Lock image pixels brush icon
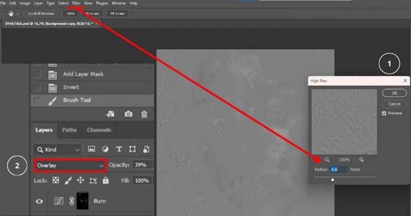The width and height of the screenshot is (411, 216). click(x=68, y=181)
